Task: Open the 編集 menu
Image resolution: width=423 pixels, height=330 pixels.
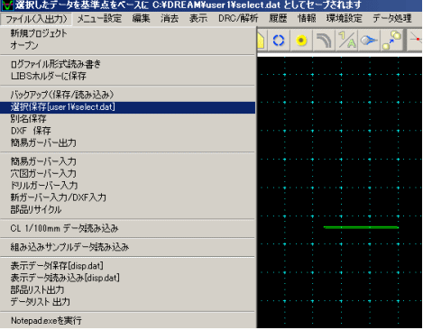Action: [141, 19]
